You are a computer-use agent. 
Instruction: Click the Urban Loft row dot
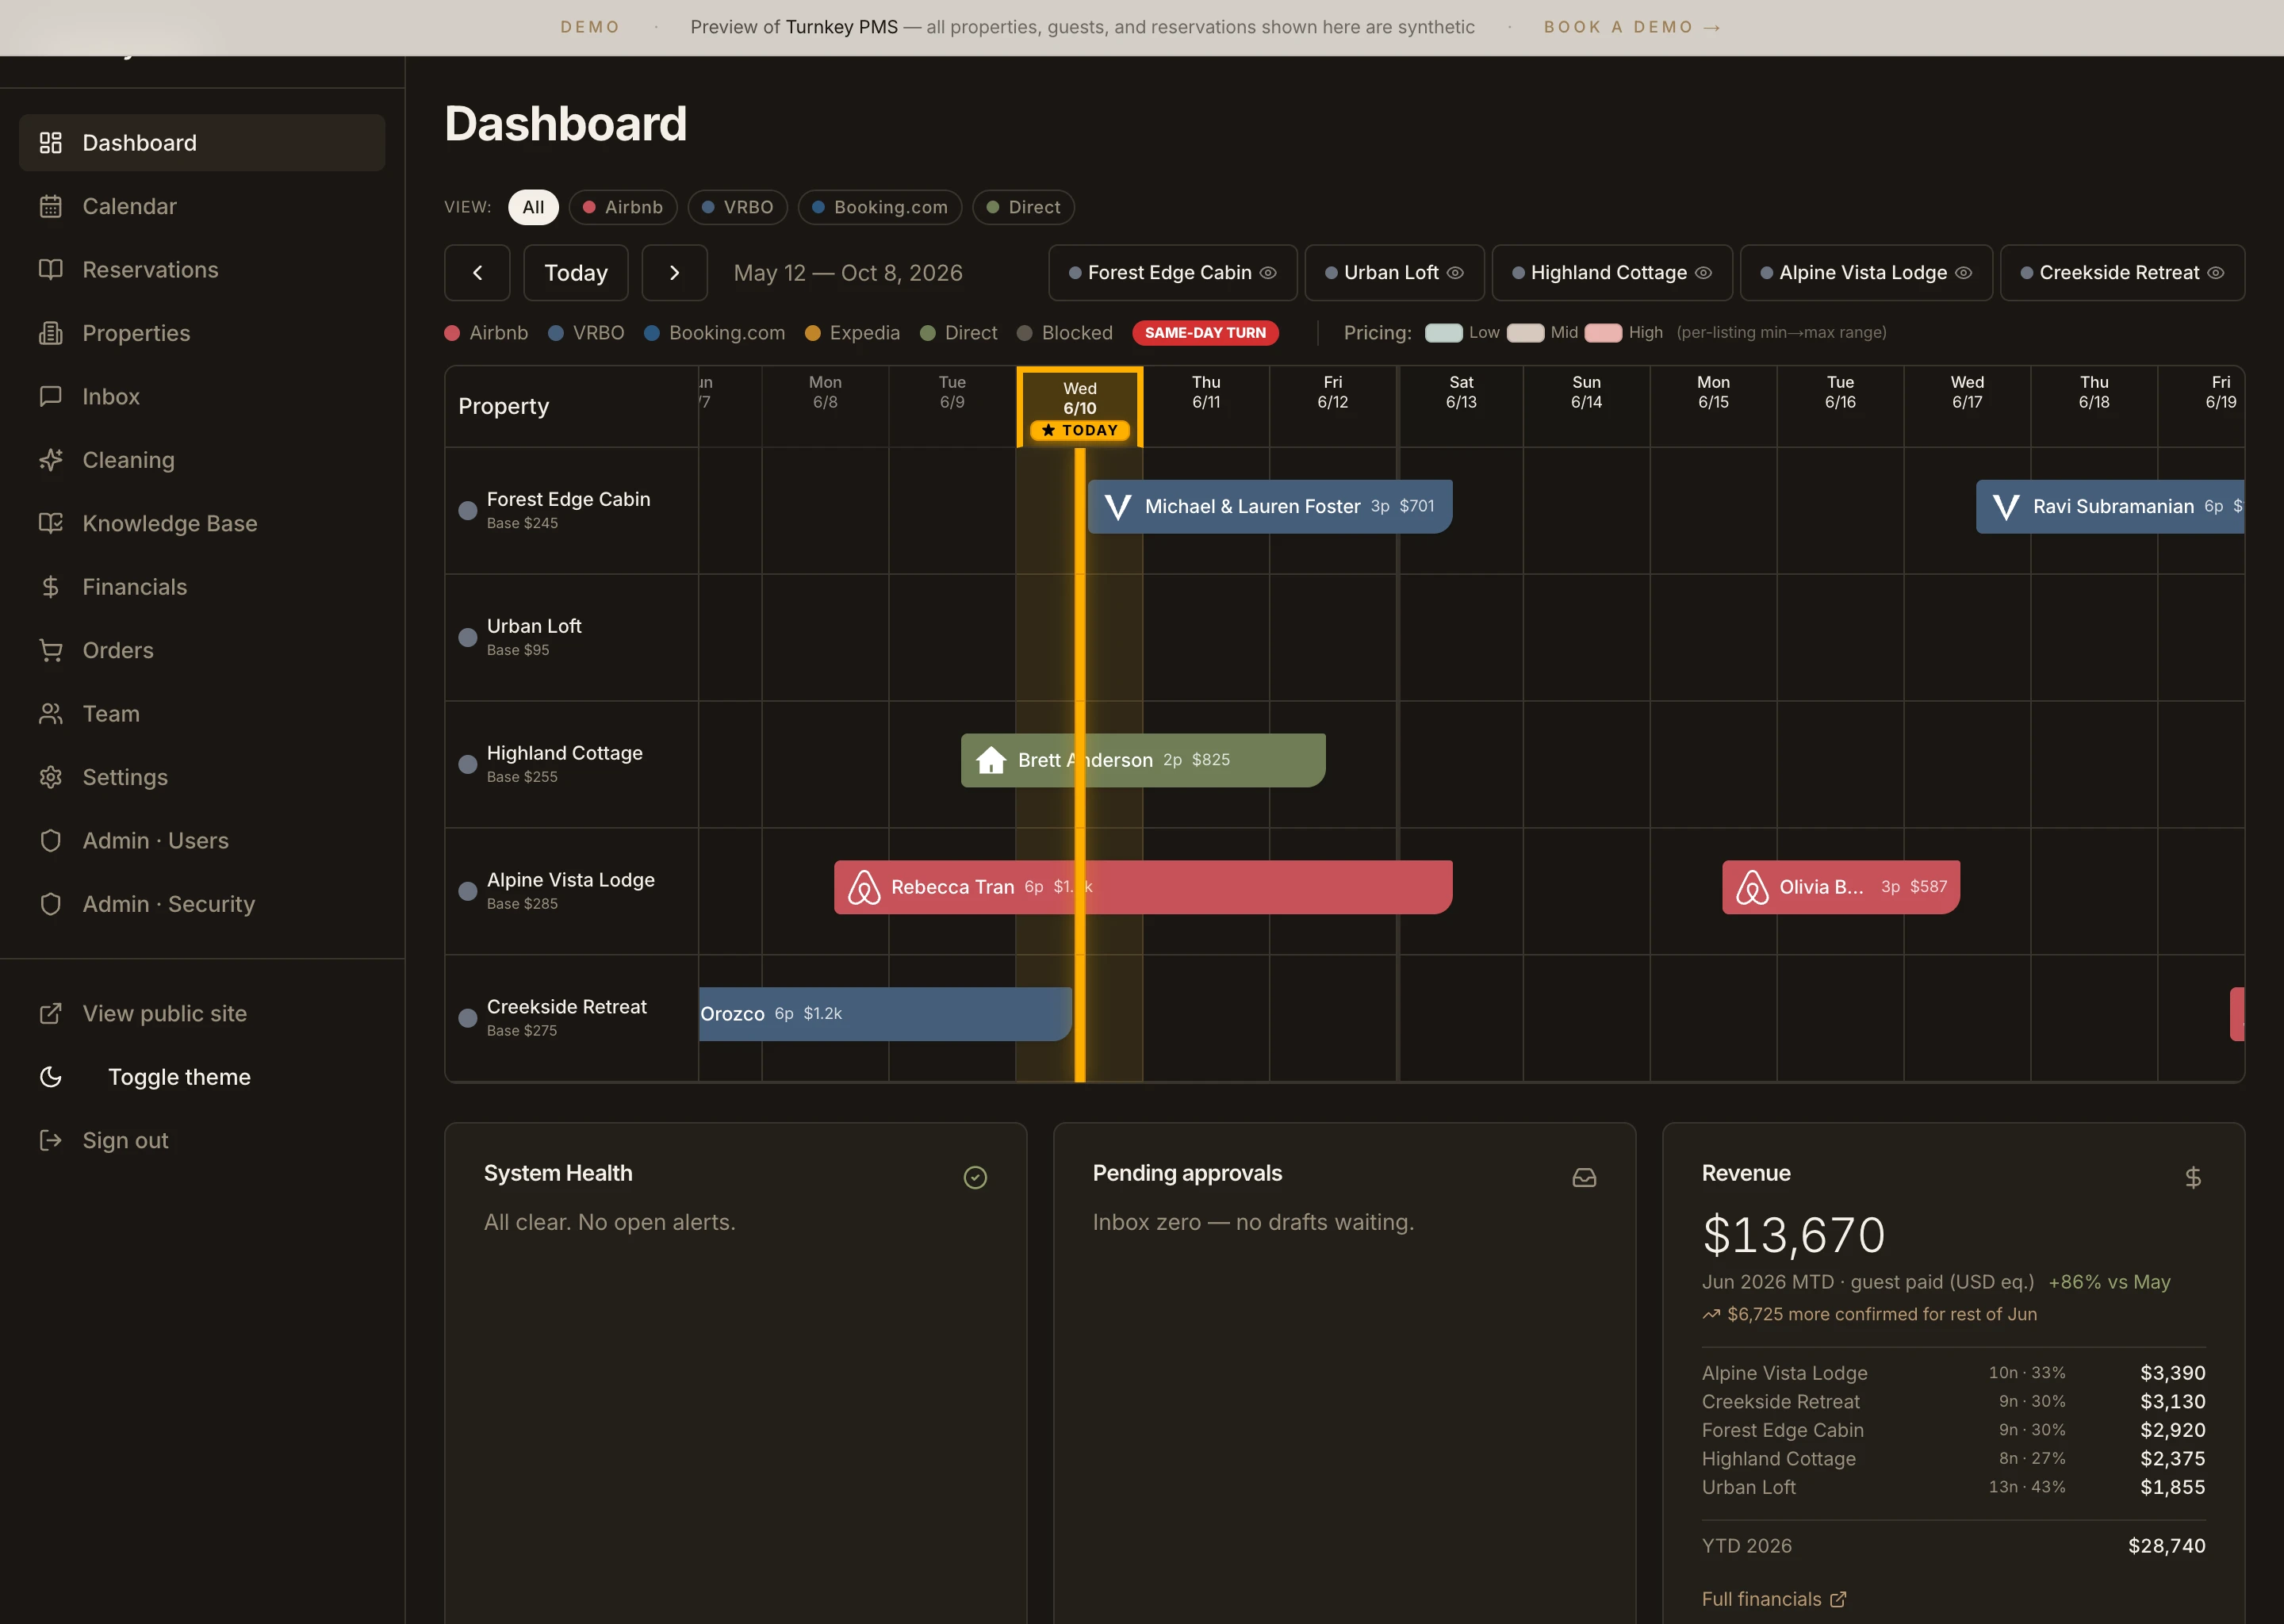(467, 638)
